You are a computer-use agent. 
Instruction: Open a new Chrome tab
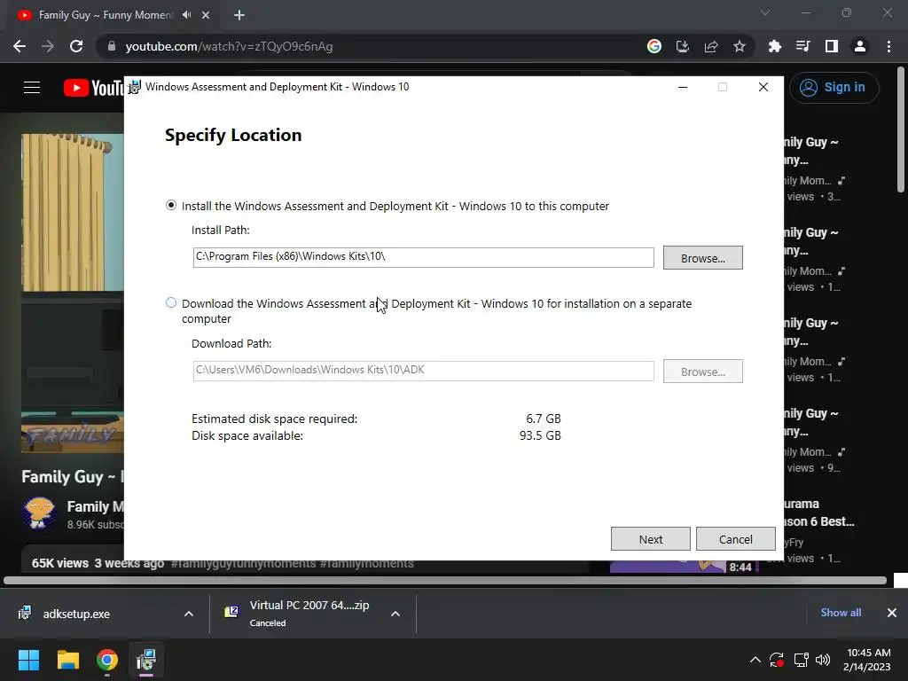click(x=239, y=15)
